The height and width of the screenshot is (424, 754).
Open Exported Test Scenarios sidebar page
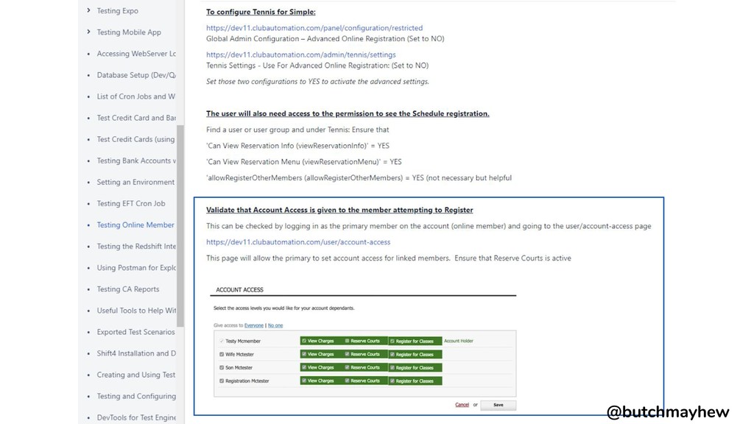coord(135,332)
